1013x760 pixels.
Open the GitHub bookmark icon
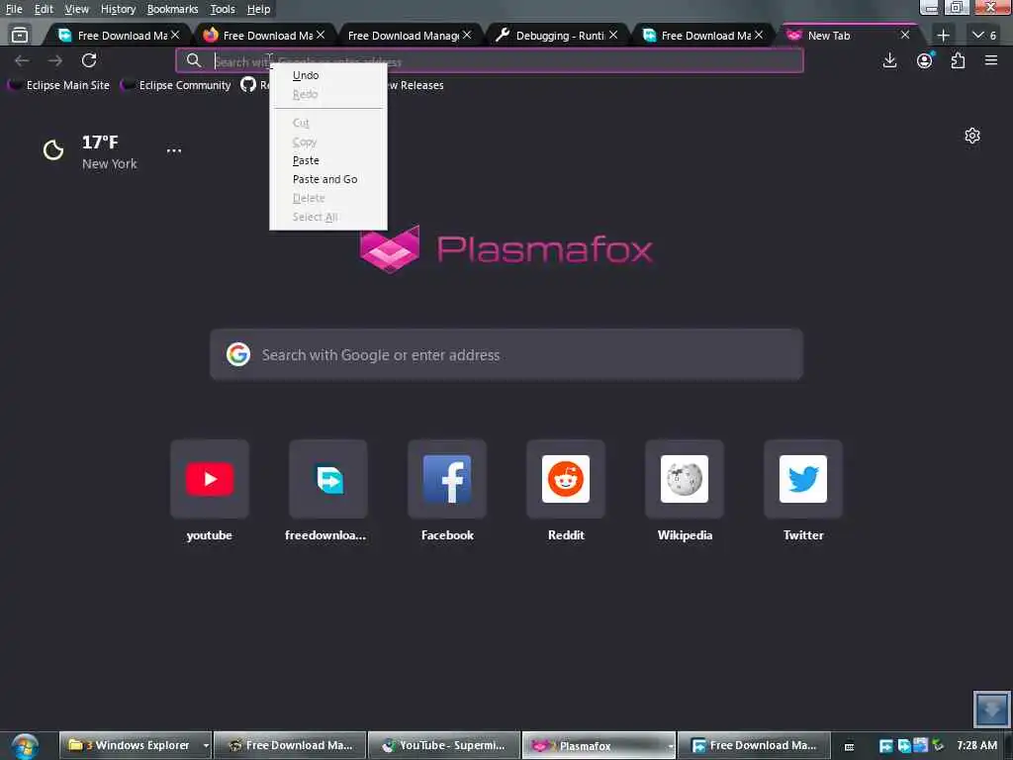point(248,85)
